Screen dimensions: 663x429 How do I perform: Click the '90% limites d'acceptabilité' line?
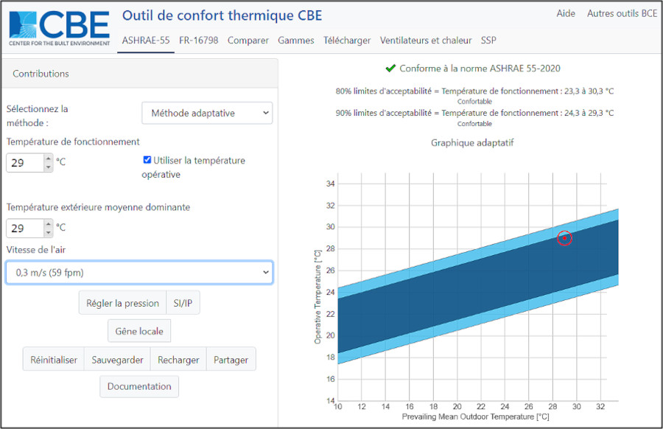point(474,113)
